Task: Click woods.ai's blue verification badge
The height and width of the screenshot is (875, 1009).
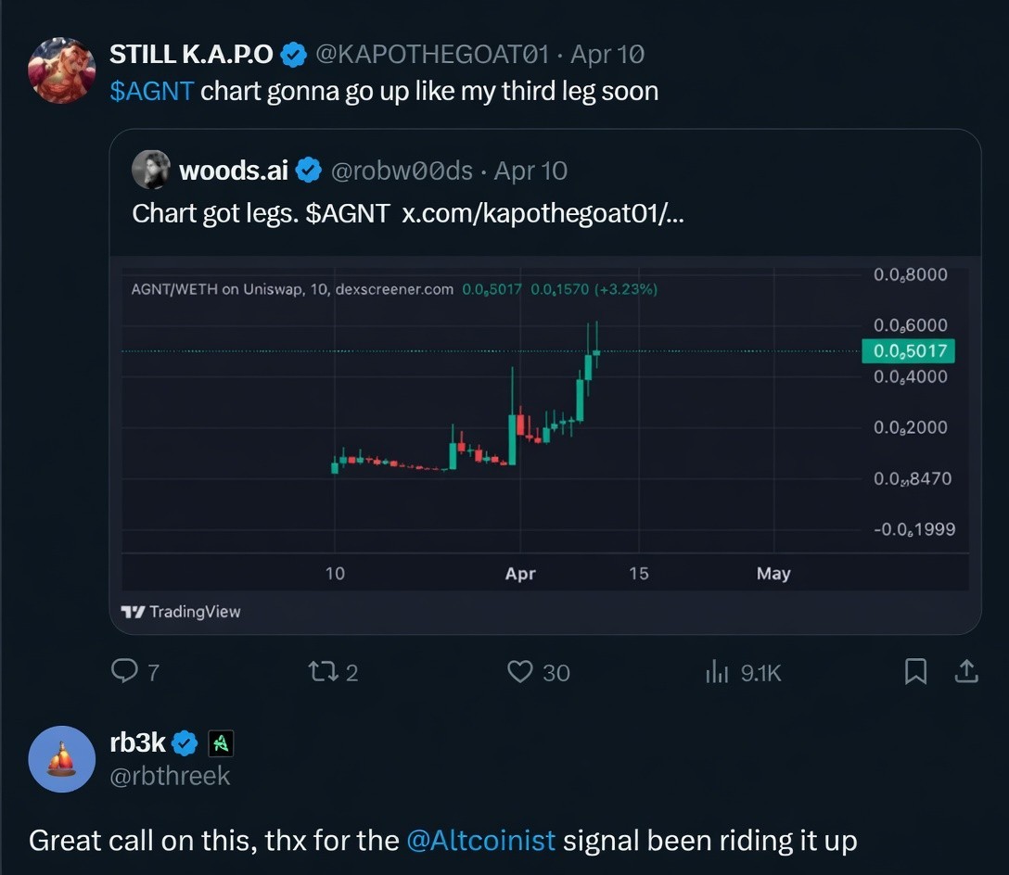Action: tap(309, 170)
